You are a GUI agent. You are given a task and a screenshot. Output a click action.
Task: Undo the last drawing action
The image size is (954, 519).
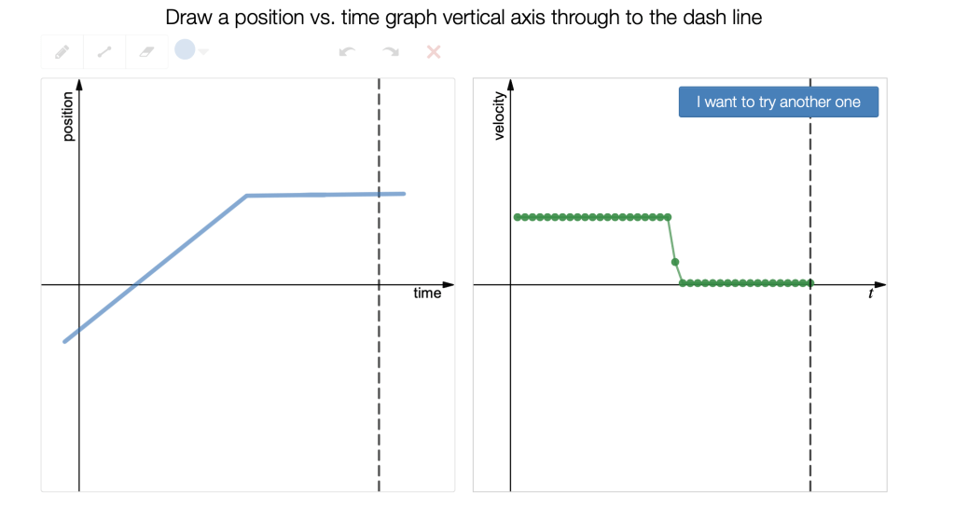(348, 52)
